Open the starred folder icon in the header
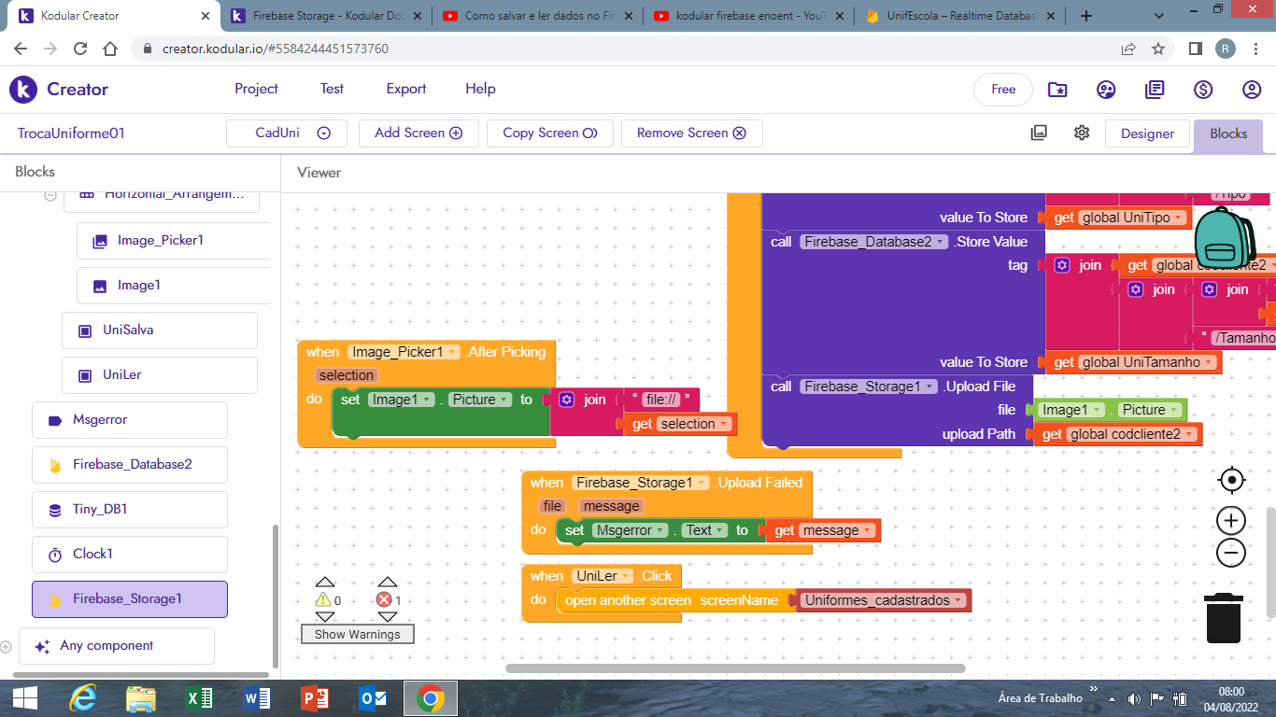 click(1057, 90)
